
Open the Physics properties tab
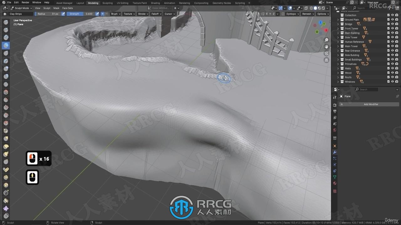coord(335,165)
